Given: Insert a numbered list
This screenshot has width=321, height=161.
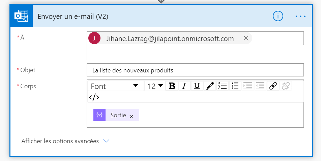Looking at the screenshot, I should pos(235,86).
